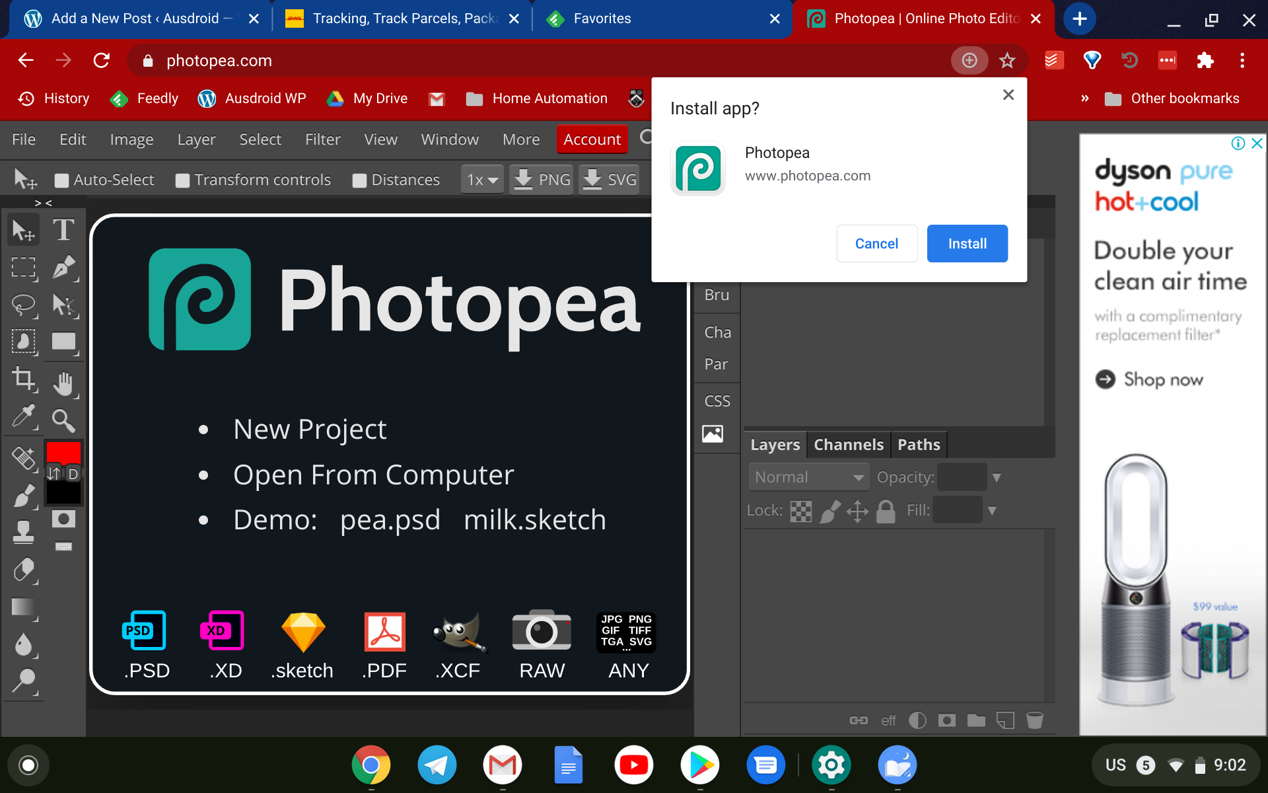Click the new layer icon
The width and height of the screenshot is (1268, 793).
pyautogui.click(x=1005, y=720)
